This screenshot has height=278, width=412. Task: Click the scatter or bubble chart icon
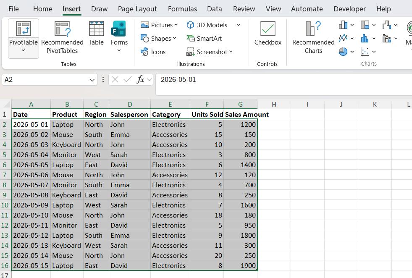point(365,52)
